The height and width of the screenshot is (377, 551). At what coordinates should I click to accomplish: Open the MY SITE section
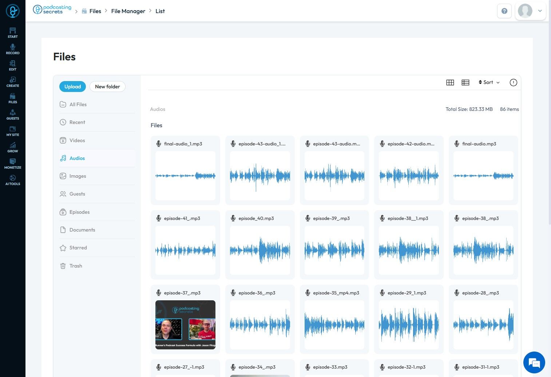coord(13,131)
